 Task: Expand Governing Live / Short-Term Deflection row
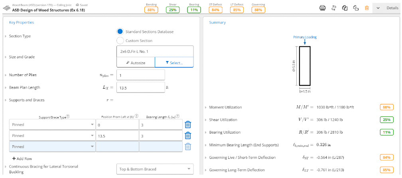pos(206,158)
